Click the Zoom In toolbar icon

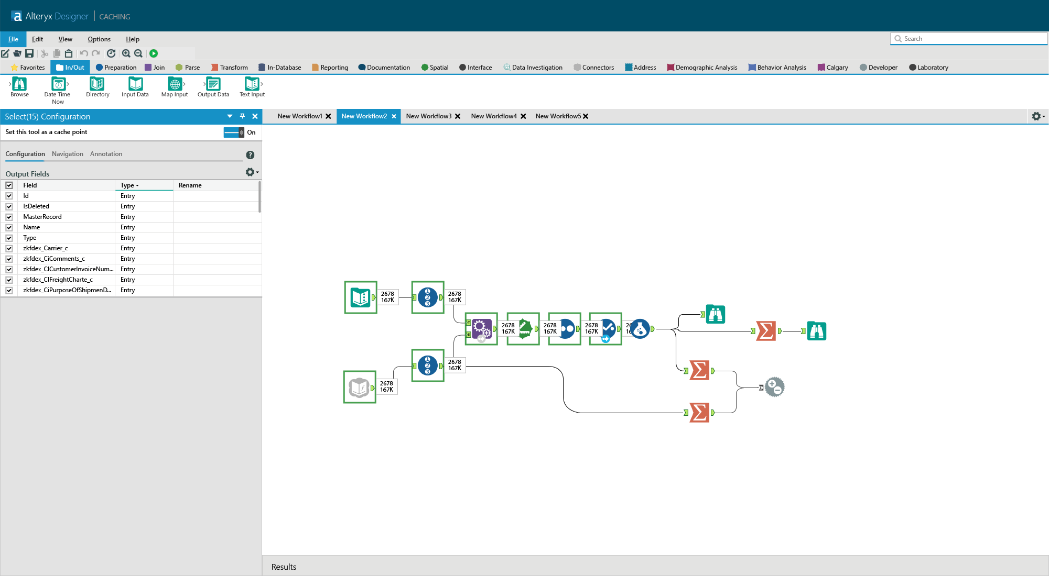[126, 53]
